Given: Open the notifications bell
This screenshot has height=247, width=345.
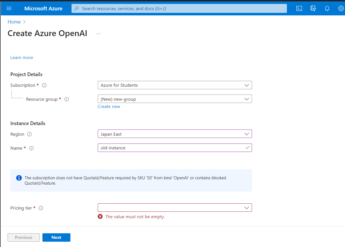Looking at the screenshot, I should coord(327,8).
